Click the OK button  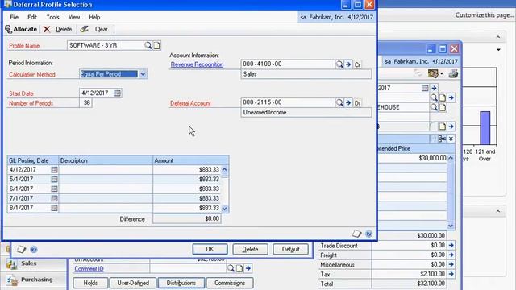(210, 249)
